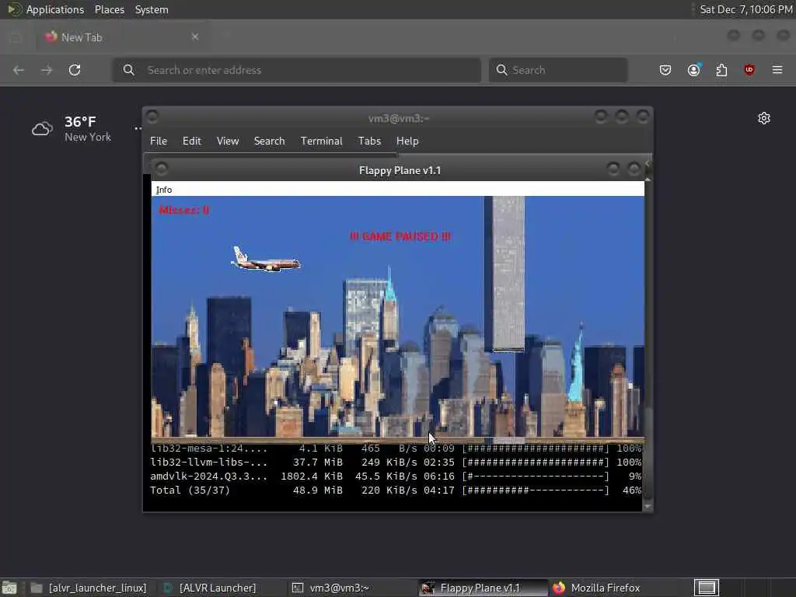Viewport: 796px width, 597px height.
Task: Open the Flappy Plane Info menu
Action: pos(164,190)
